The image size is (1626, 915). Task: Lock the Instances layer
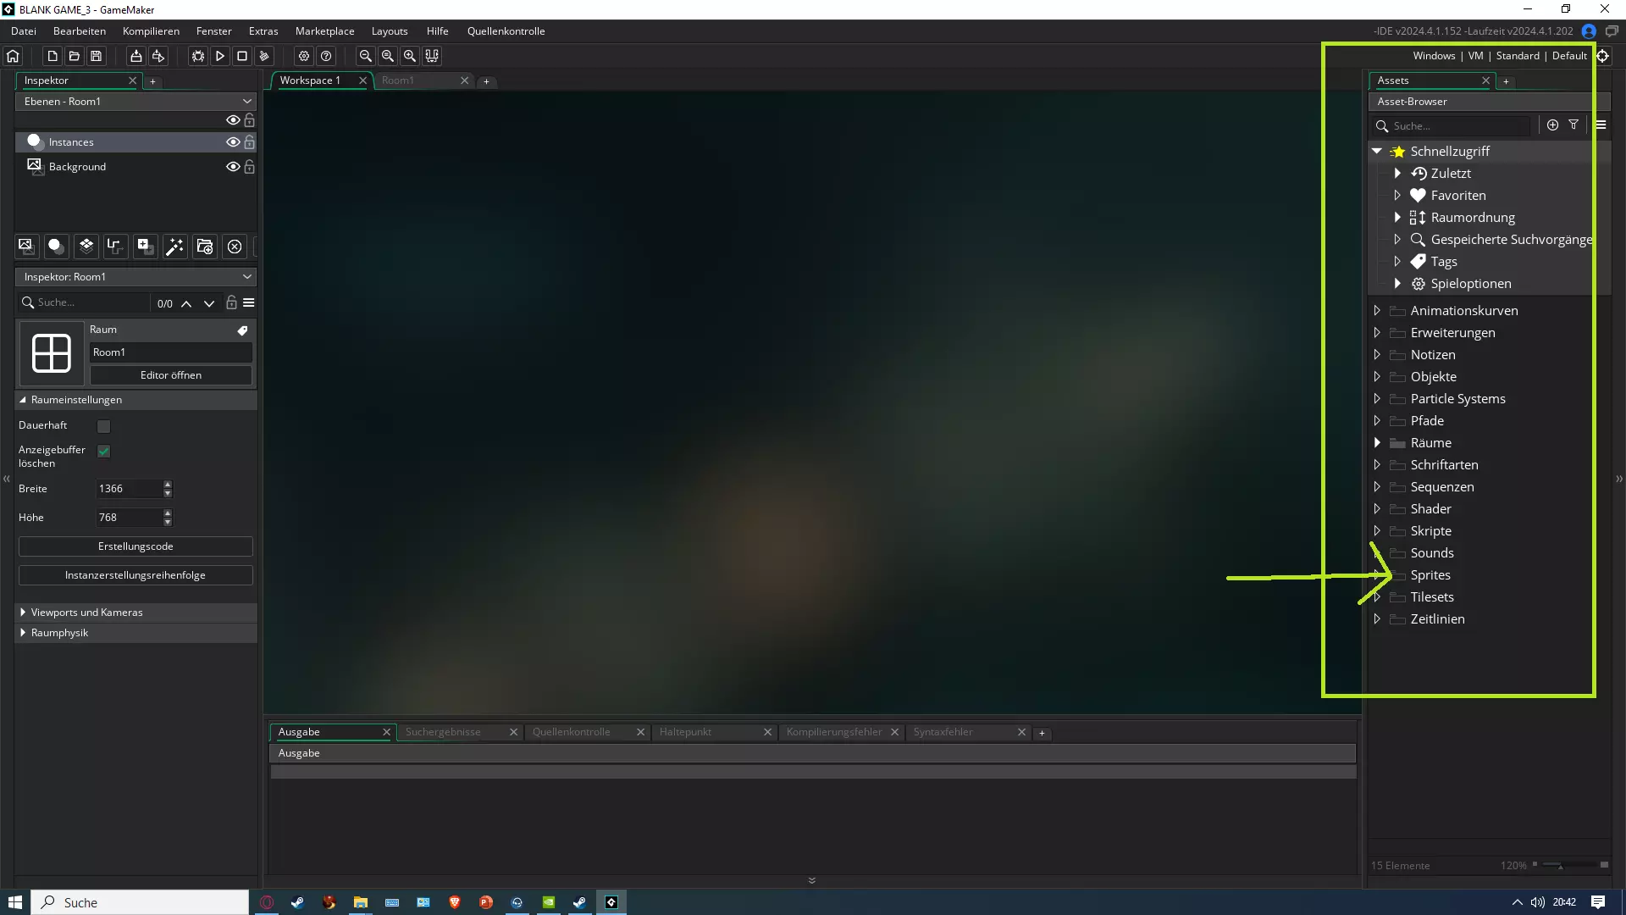tap(250, 142)
